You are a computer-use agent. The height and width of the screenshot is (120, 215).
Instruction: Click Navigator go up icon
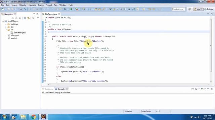coord(20,18)
